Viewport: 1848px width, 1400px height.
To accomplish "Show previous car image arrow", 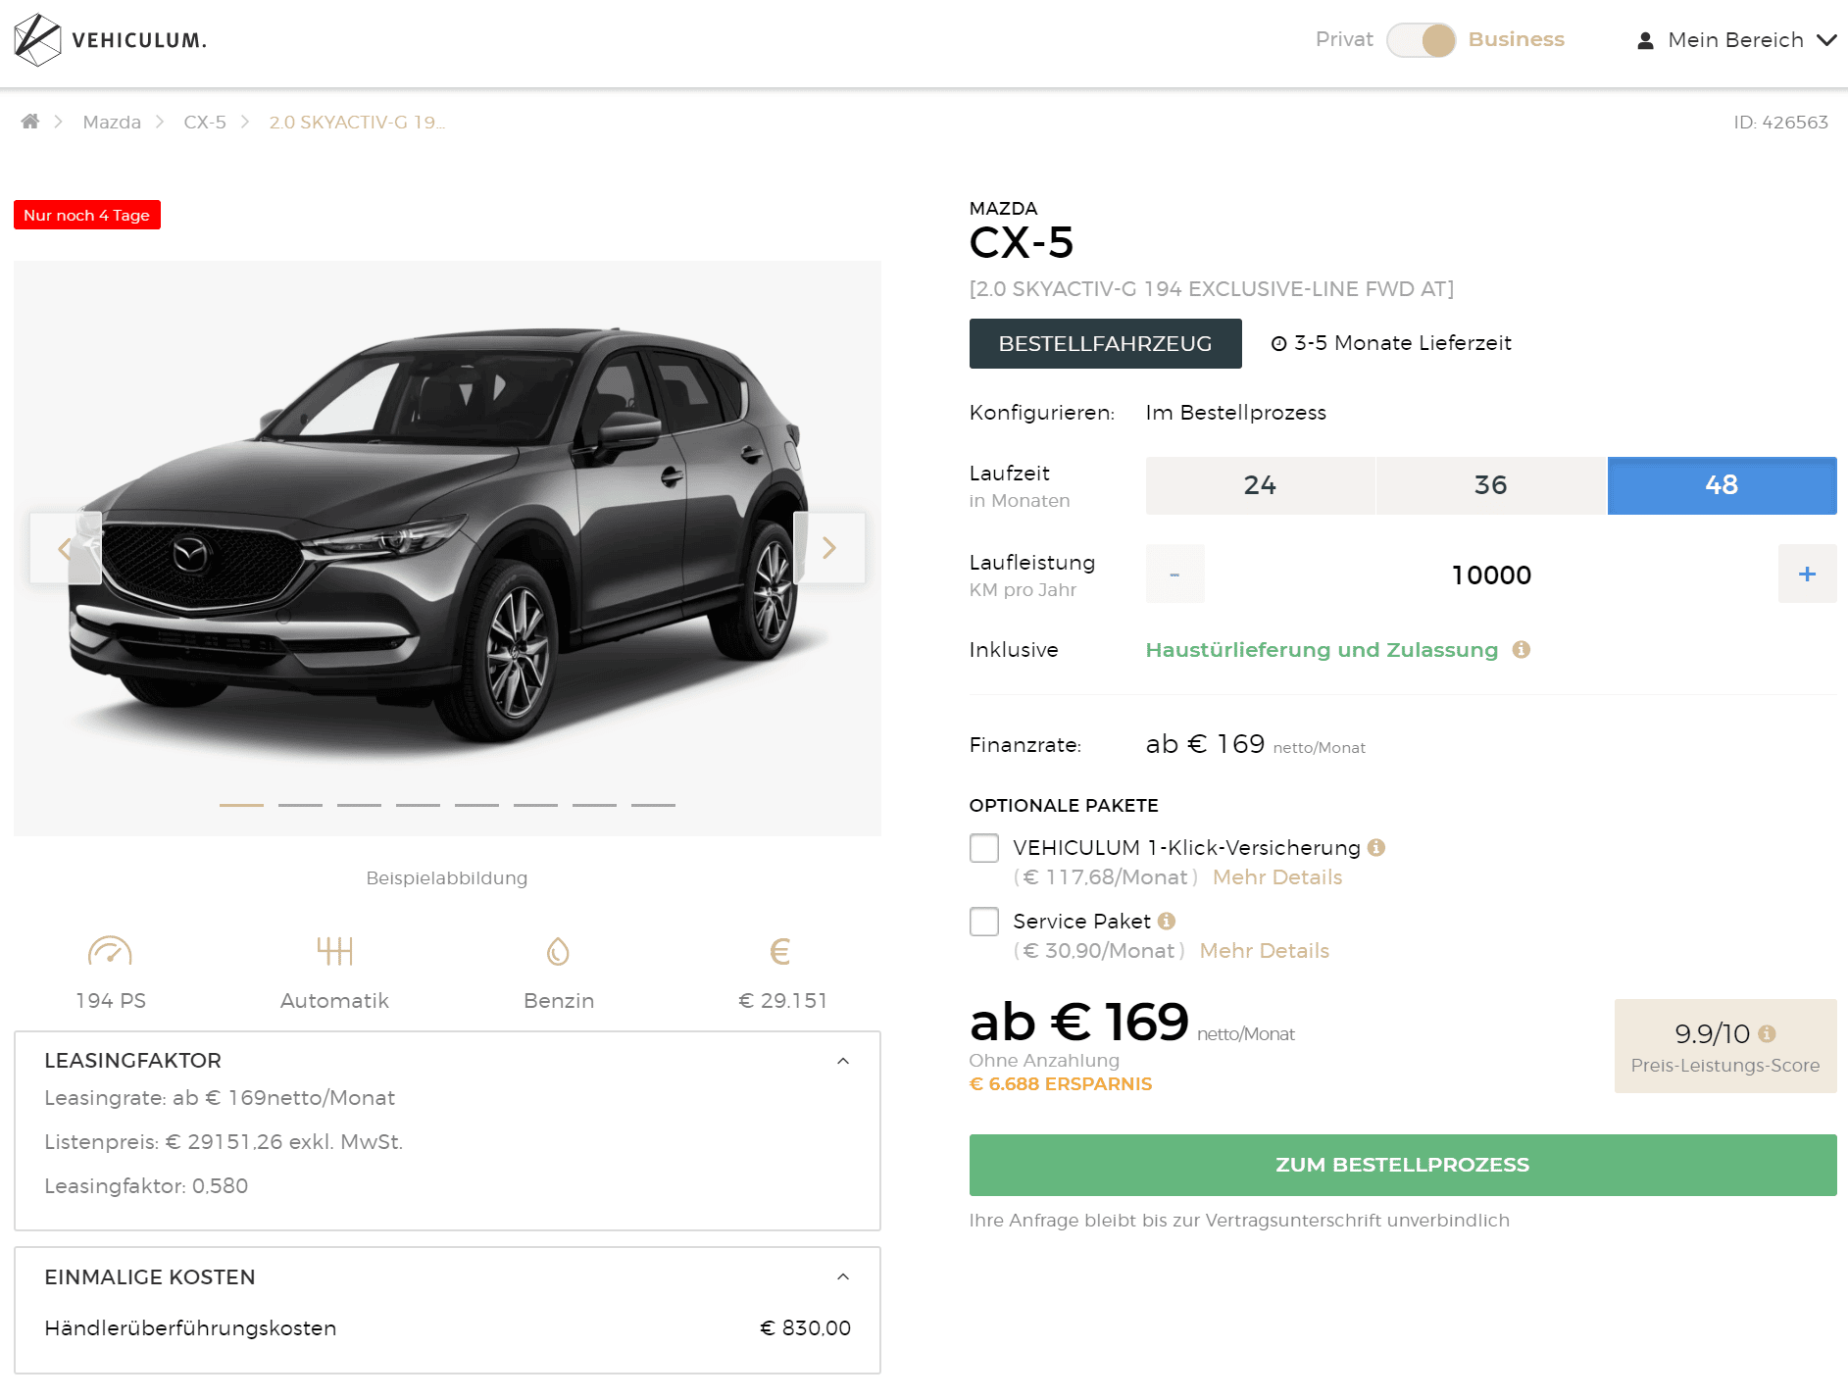I will pyautogui.click(x=65, y=548).
